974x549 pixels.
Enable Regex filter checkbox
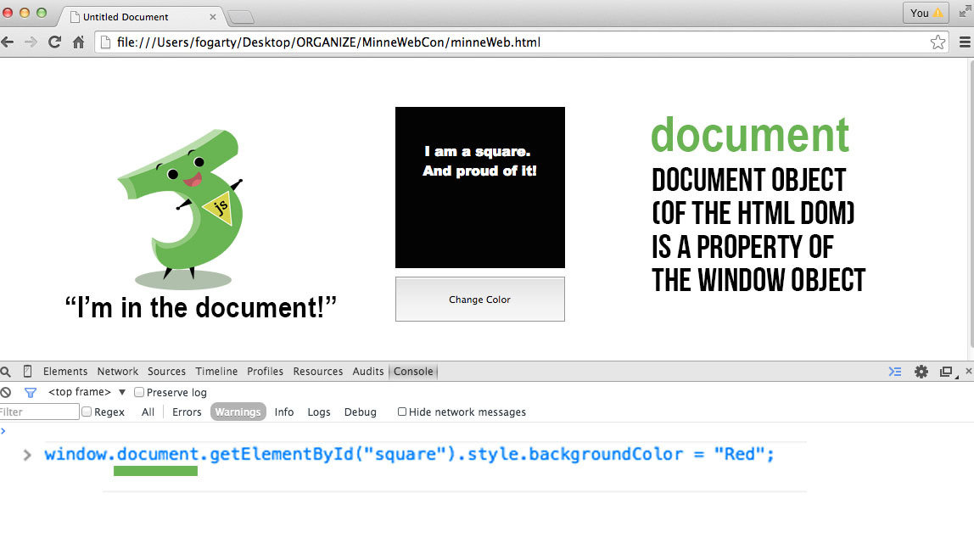pyautogui.click(x=87, y=412)
